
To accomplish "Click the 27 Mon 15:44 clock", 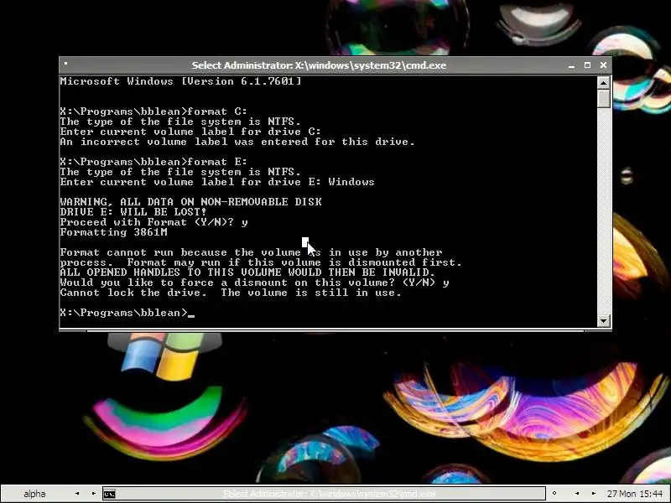I will [635, 494].
